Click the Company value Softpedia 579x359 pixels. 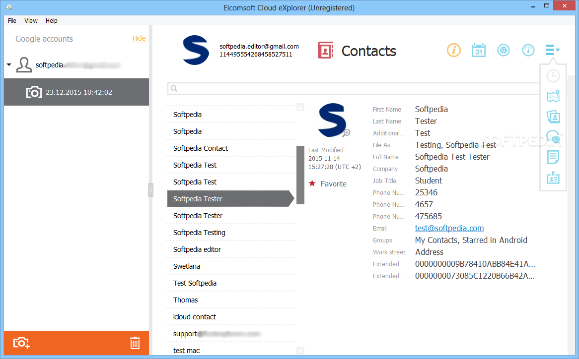click(432, 169)
